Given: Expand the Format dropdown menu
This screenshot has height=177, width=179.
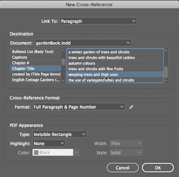Looking at the screenshot, I should coord(78,107).
